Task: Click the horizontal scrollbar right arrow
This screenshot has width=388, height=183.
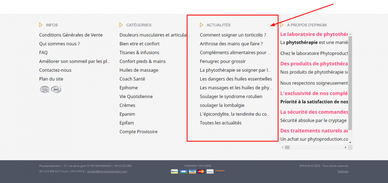Action: click(x=346, y=147)
